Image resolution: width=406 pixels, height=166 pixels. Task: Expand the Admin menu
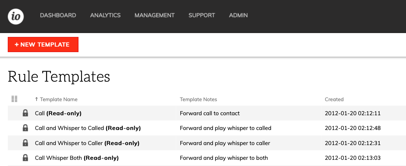tap(238, 15)
